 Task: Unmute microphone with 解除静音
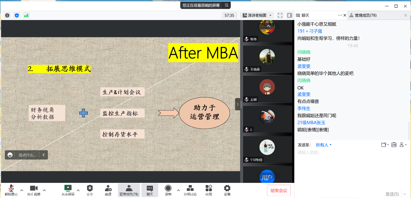click(11, 190)
